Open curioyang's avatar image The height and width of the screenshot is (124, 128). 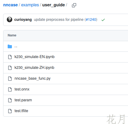point(10,20)
